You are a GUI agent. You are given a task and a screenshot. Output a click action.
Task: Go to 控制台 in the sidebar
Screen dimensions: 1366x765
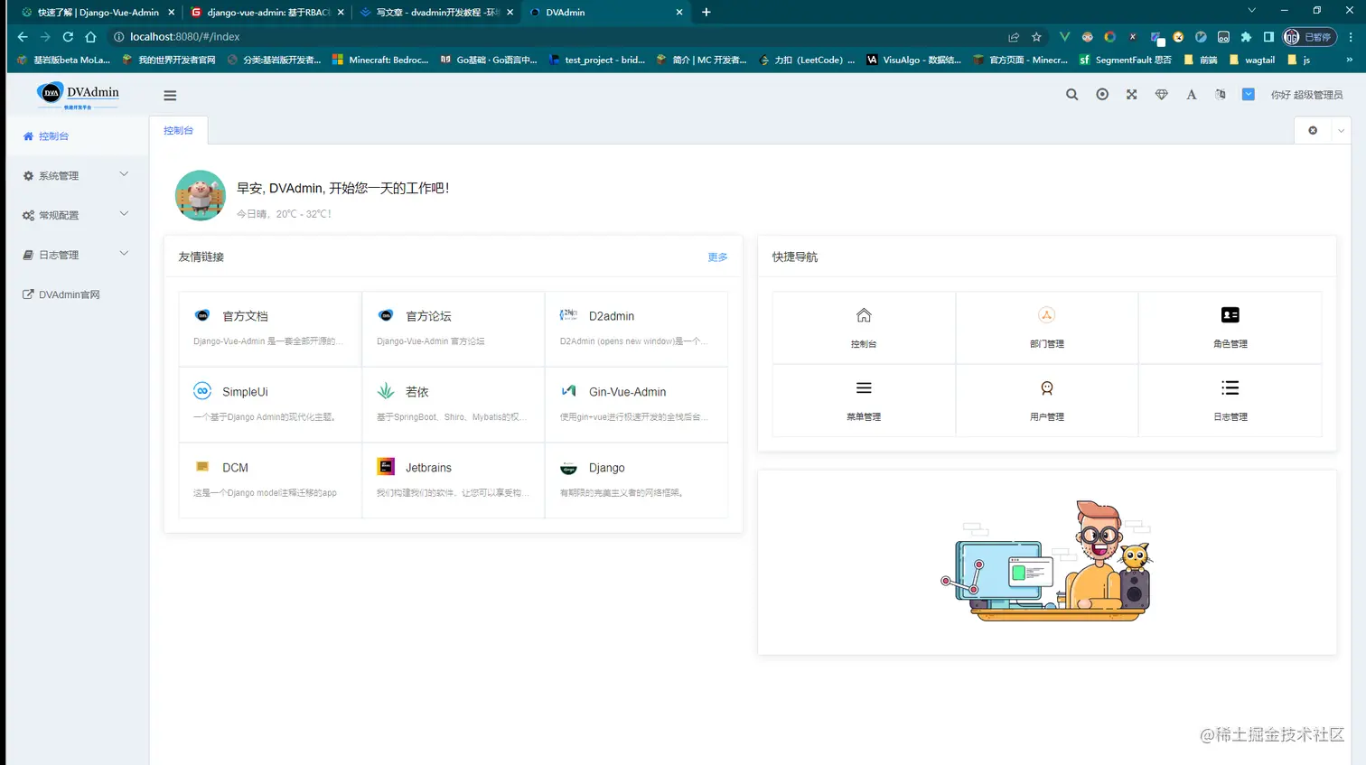point(76,136)
